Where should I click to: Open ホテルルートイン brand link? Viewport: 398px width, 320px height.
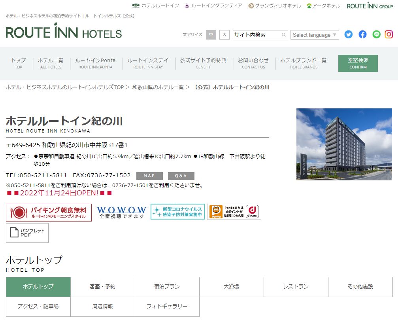(156, 6)
